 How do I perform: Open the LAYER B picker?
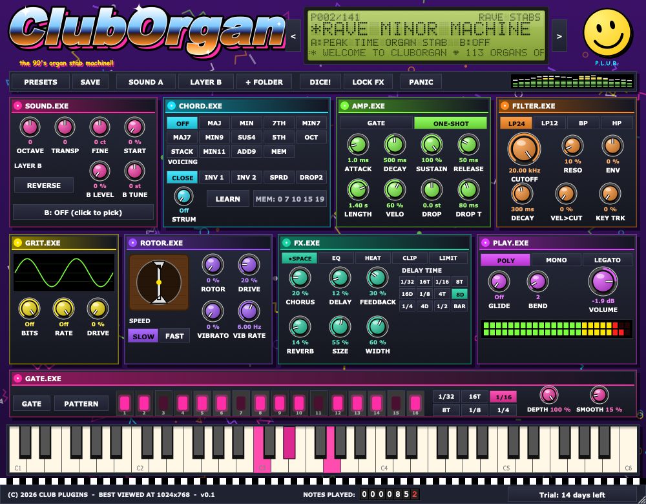coord(205,82)
